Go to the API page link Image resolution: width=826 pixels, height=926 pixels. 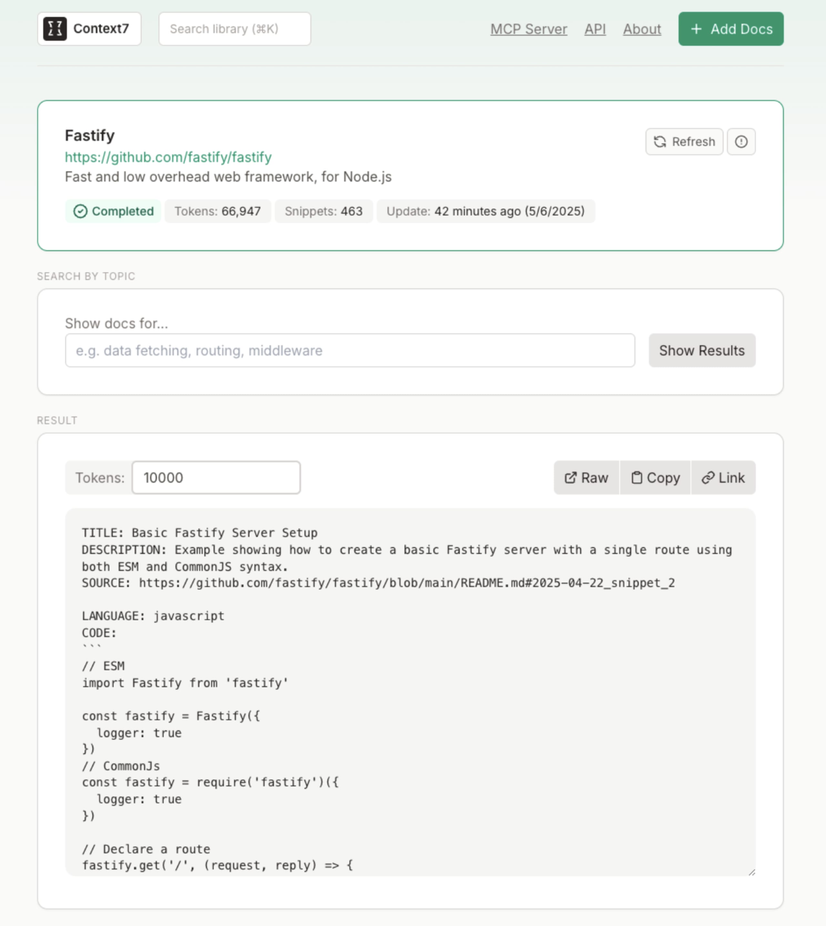coord(595,29)
